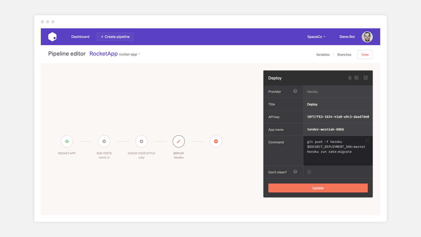Open the Branches tab
The width and height of the screenshot is (421, 237).
(x=344, y=55)
